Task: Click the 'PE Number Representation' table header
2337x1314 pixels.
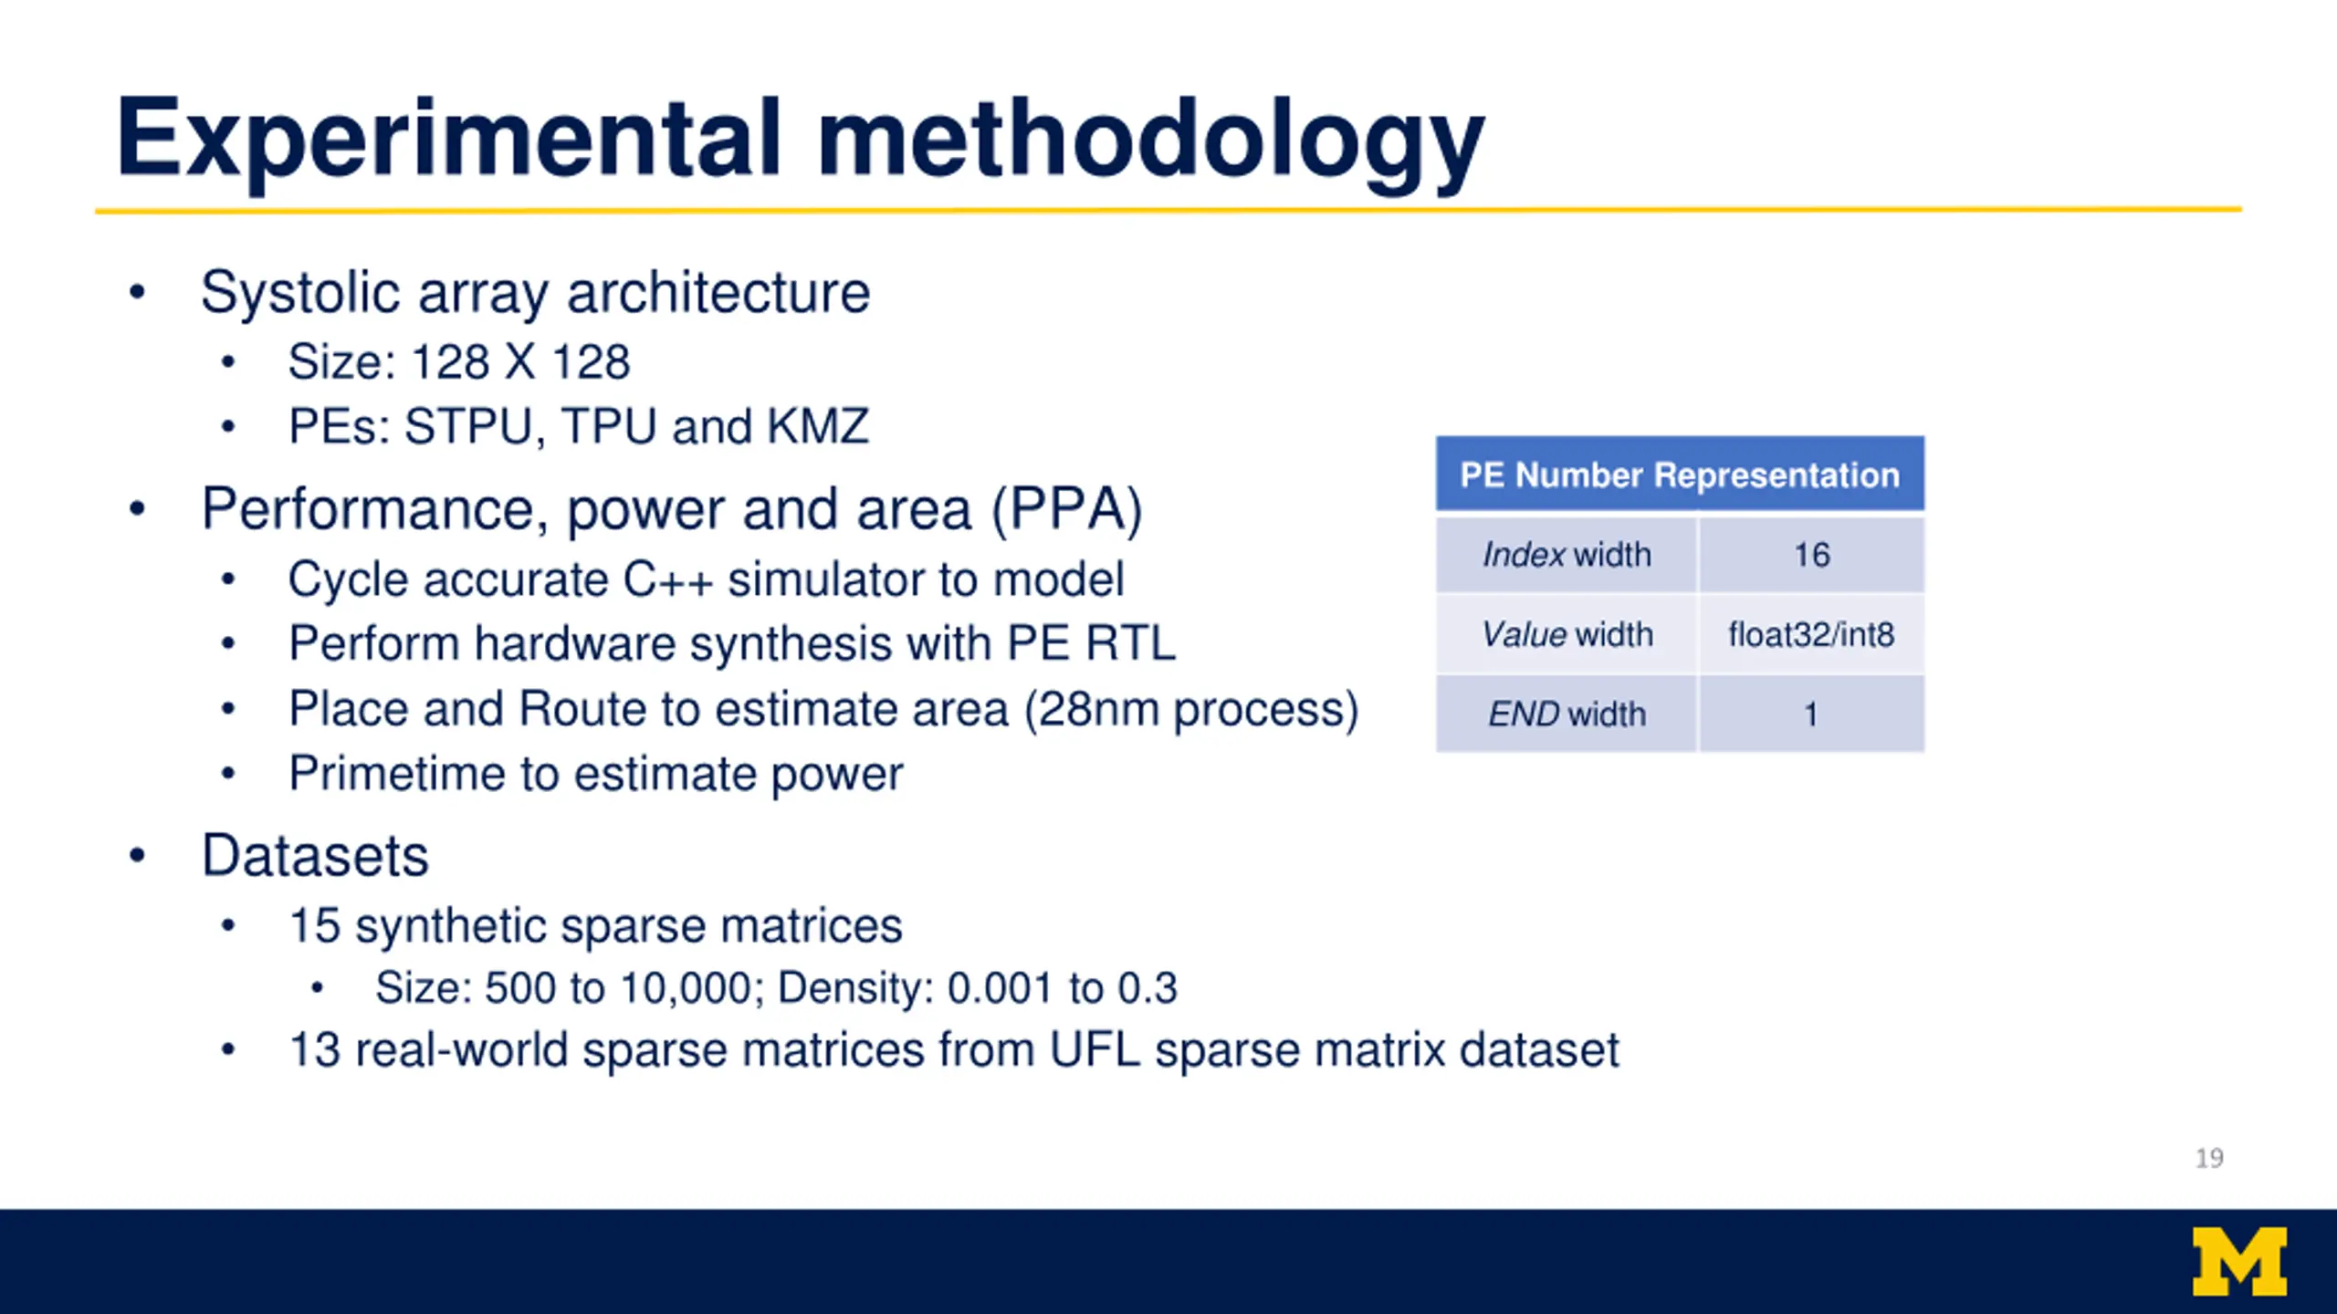Action: (x=1680, y=474)
